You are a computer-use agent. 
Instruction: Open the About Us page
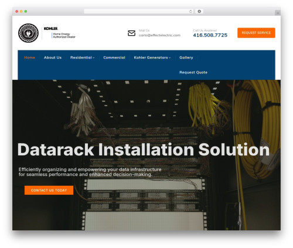pos(53,57)
